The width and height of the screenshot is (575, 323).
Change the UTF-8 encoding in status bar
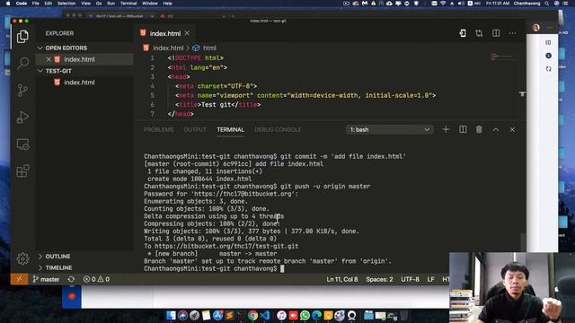tap(410, 279)
